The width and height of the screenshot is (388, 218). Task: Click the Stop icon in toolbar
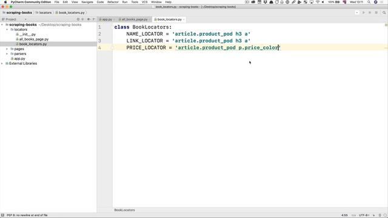[x=376, y=13]
